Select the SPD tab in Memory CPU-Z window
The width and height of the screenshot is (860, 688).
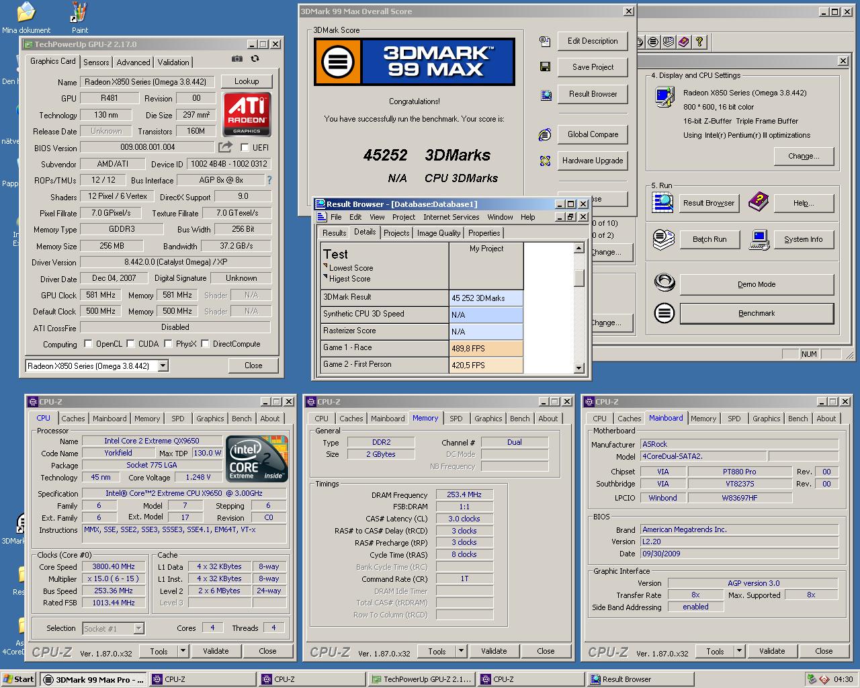456,419
